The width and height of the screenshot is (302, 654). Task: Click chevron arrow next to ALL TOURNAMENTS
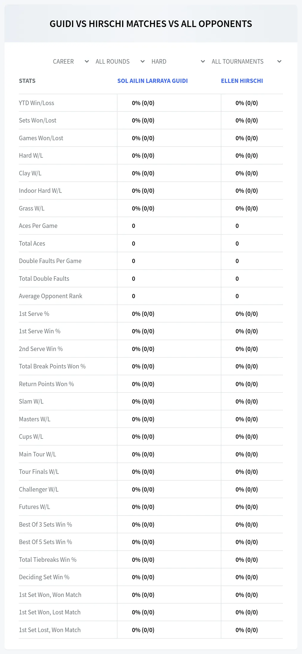(279, 62)
